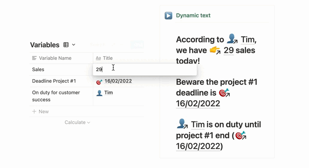Click into the input field containing 29
The height and width of the screenshot is (168, 309).
145,69
